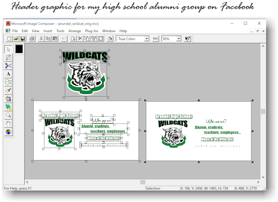Click horizontal scrollbar right arrow

click(258, 182)
